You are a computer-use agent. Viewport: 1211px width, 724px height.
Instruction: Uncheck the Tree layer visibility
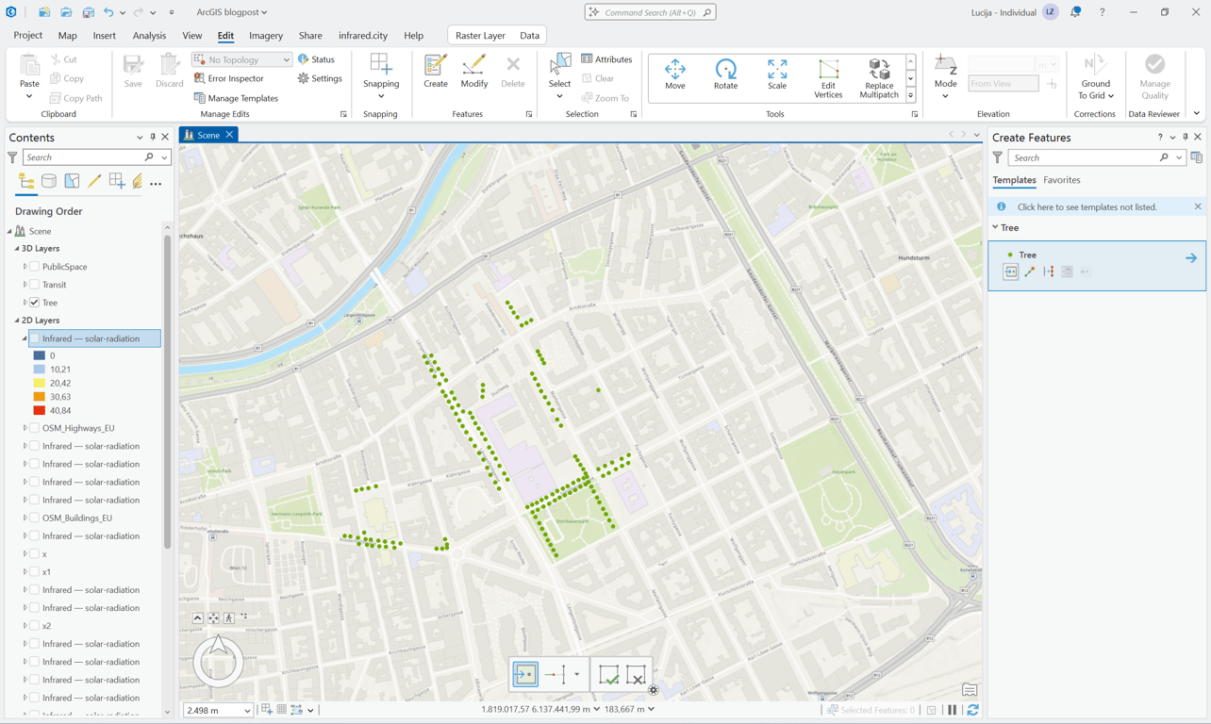[35, 303]
